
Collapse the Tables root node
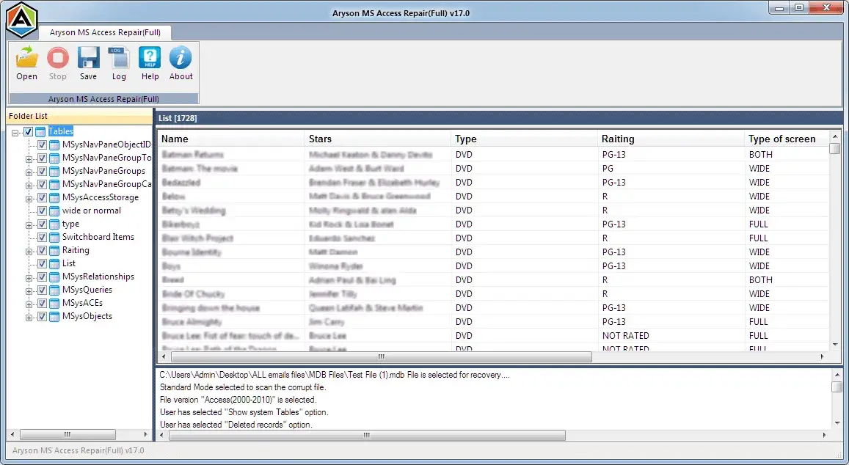15,133
